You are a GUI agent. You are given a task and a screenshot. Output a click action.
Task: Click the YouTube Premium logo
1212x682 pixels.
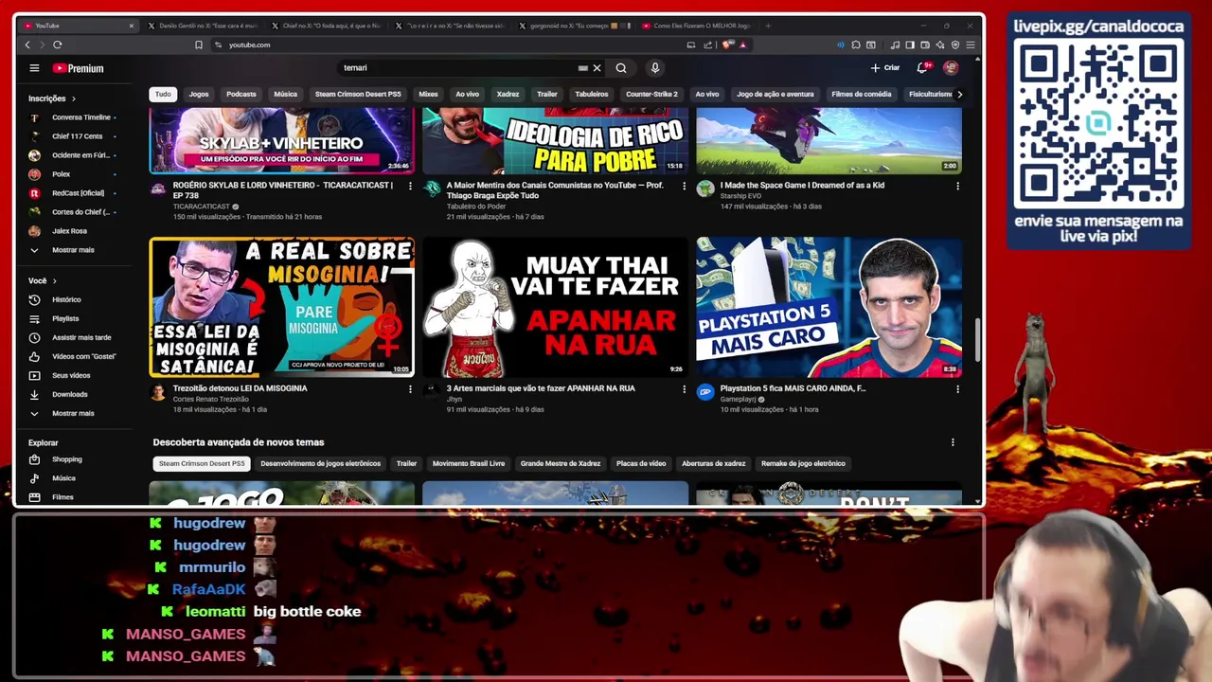point(78,68)
